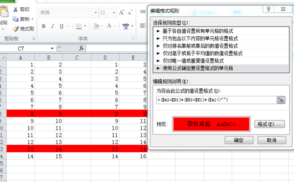
Task: Select the Format Painter (格式刷) brush
Action: pyautogui.click(x=15, y=29)
